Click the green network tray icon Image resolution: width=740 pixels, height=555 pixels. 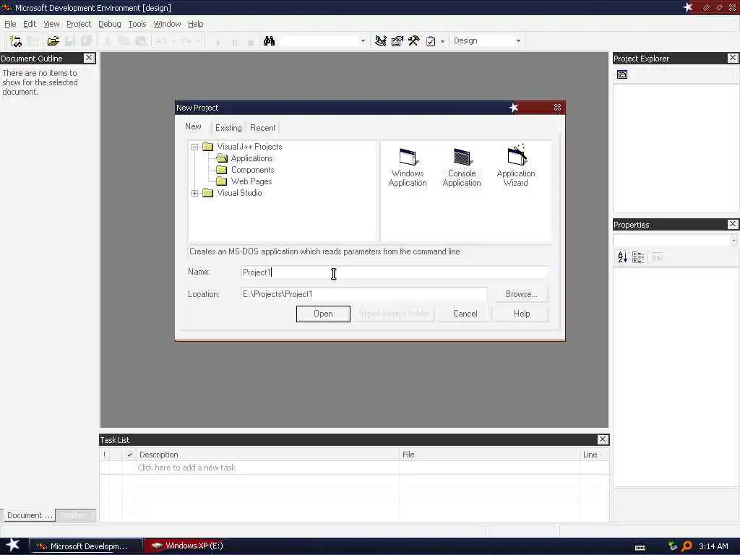pyautogui.click(x=673, y=546)
